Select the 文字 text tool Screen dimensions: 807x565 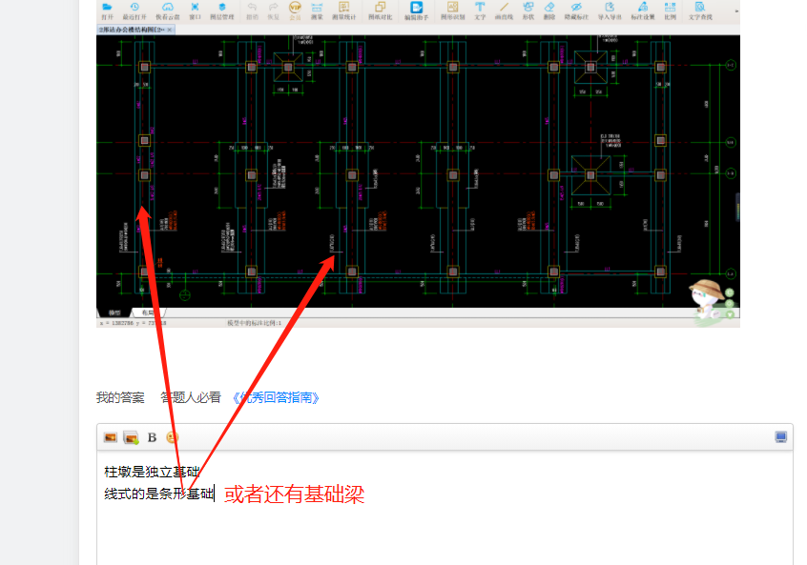coord(480,10)
